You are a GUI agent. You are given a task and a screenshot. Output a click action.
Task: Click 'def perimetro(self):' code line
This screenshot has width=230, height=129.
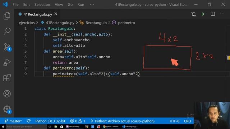point(66,68)
